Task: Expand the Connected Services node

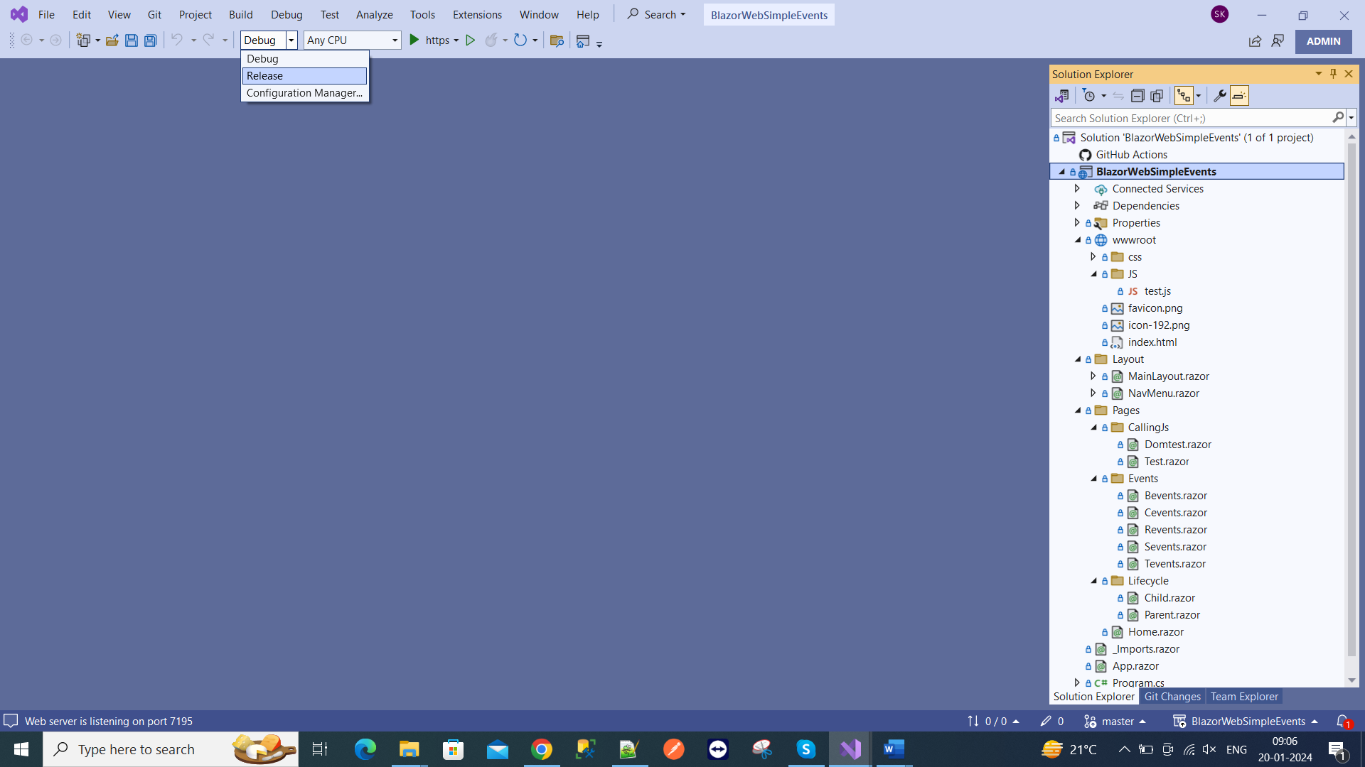Action: click(1077, 189)
